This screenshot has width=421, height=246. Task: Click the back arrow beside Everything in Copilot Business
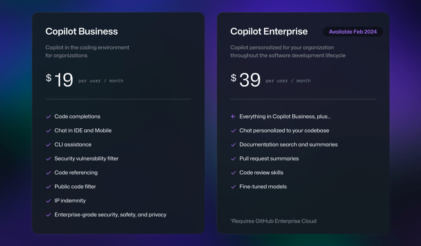pyautogui.click(x=233, y=116)
